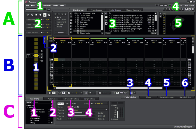
Task: Switch to the Sample Editor tab
Action: point(185,97)
